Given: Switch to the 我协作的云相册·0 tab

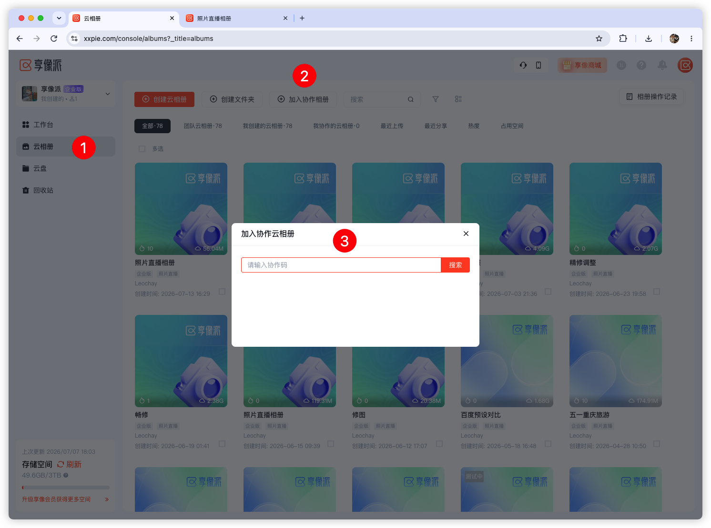Looking at the screenshot, I should (336, 126).
